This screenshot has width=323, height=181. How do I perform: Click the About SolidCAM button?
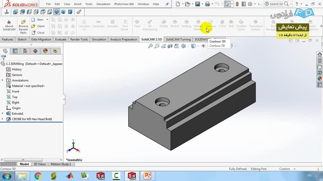click(9, 26)
